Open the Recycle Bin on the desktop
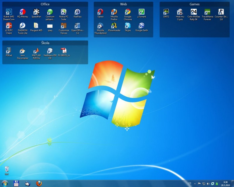 click(x=7, y=169)
